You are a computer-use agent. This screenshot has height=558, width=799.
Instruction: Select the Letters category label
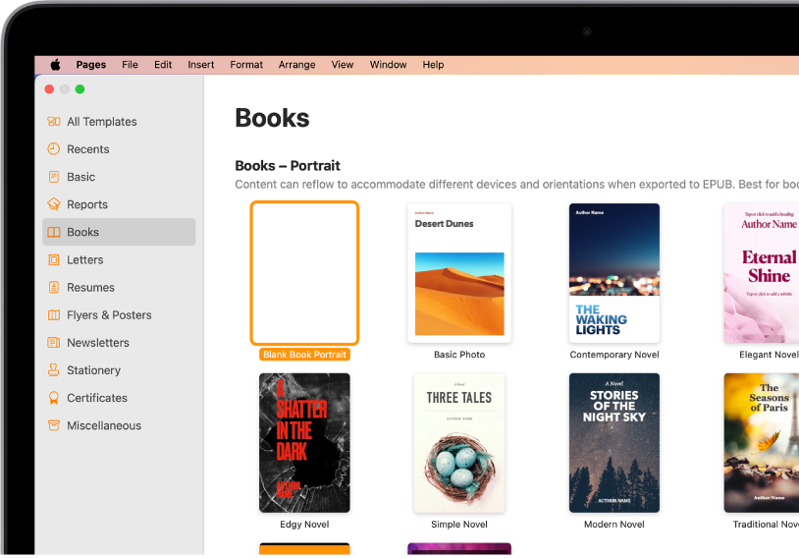pyautogui.click(x=85, y=259)
